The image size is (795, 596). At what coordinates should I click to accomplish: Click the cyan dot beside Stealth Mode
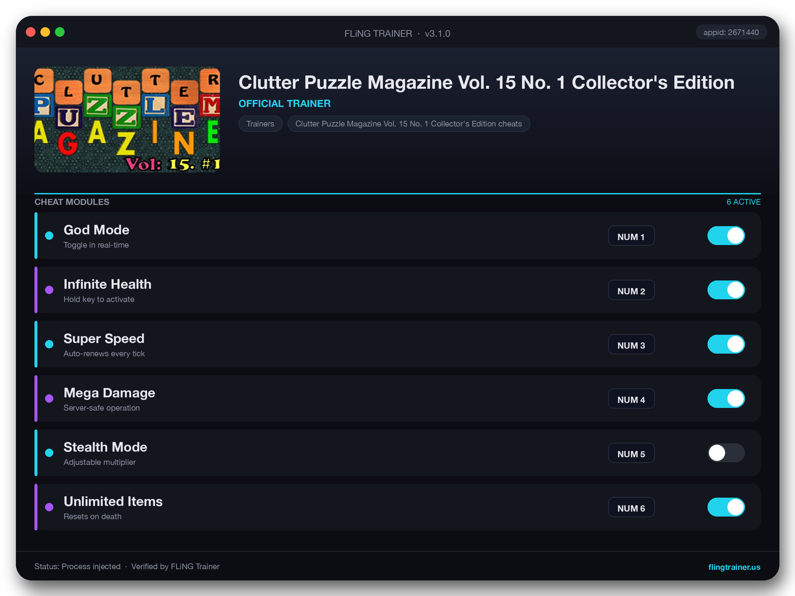(49, 453)
